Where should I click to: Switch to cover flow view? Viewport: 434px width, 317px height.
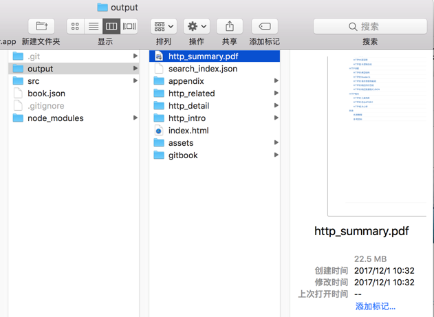point(129,26)
